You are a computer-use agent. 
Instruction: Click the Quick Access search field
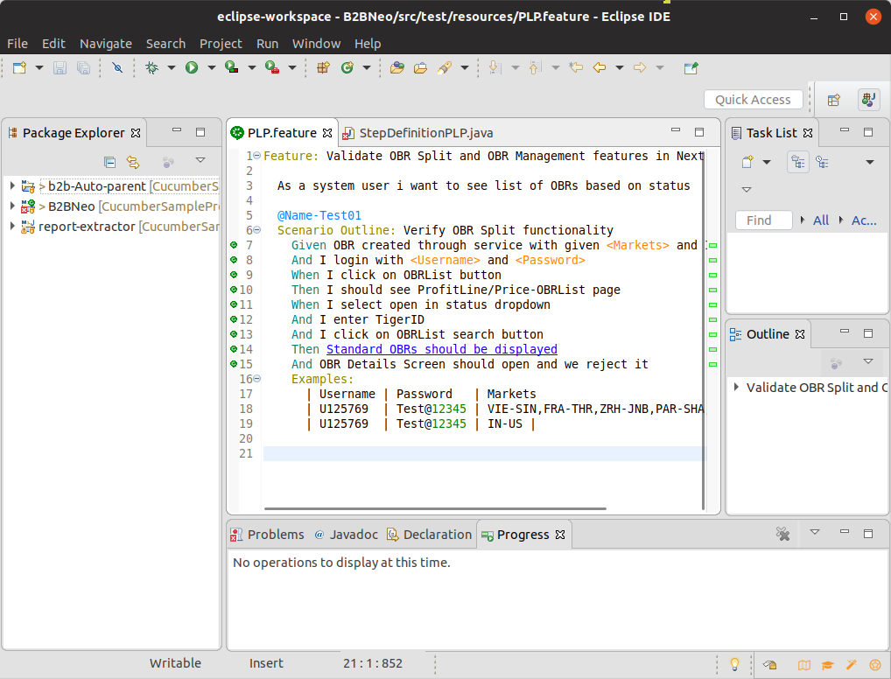[752, 100]
